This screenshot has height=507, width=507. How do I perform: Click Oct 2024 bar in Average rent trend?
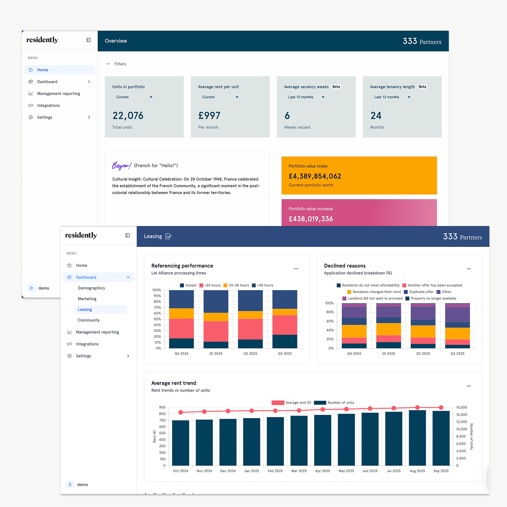(181, 443)
